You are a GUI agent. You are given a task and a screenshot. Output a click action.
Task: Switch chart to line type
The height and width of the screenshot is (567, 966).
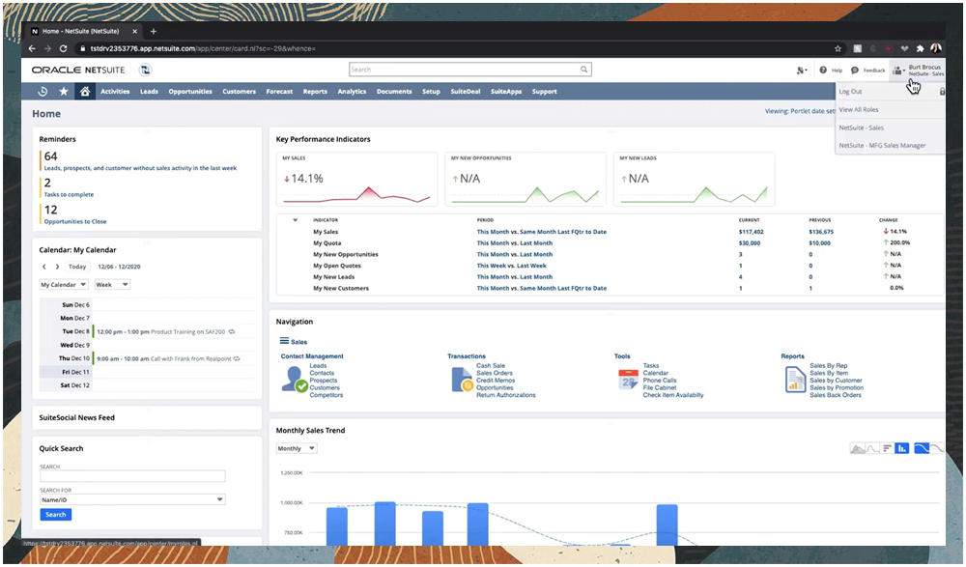[x=871, y=448]
